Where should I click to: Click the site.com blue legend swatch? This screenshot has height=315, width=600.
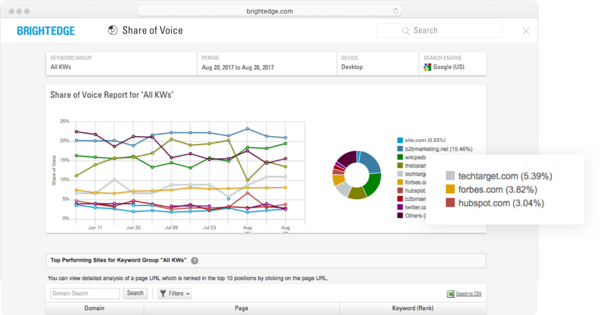[399, 140]
